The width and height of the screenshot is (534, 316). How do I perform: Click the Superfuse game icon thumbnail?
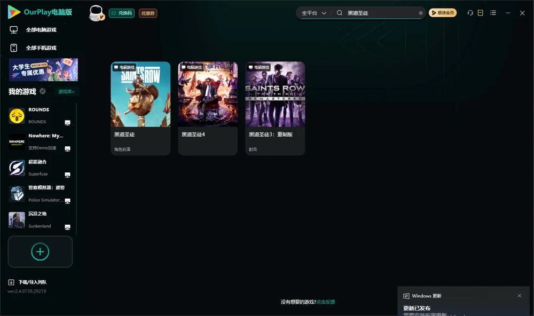17,168
